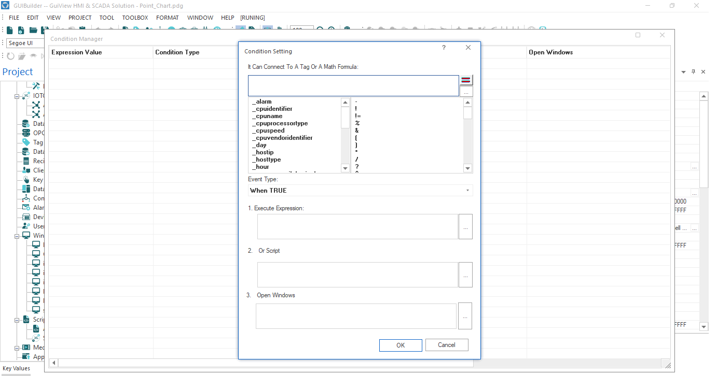Expand the Med tree node
This screenshot has width=717, height=376.
[17, 348]
